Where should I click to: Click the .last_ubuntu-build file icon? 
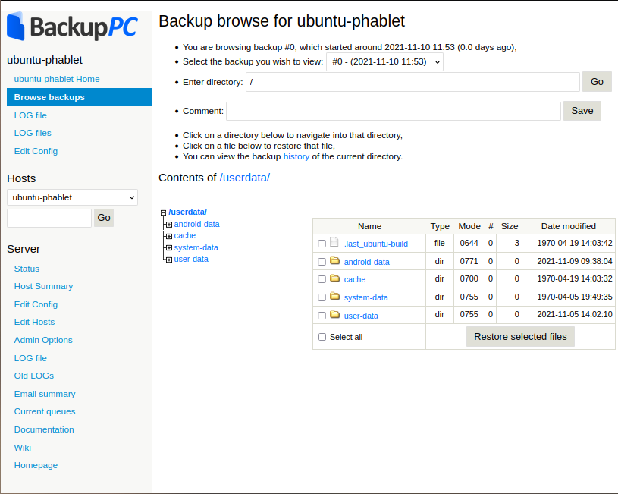[334, 242]
